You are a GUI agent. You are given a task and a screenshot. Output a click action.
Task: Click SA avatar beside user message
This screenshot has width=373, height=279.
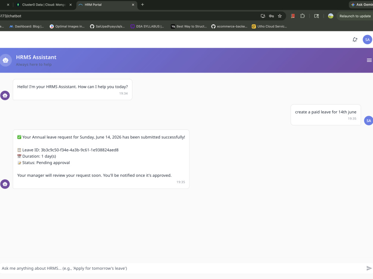[369, 121]
